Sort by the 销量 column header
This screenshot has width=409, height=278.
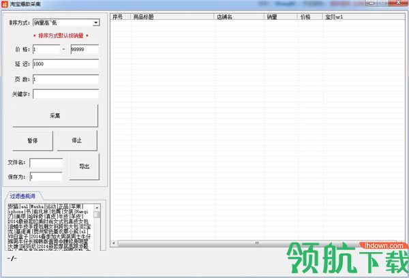[x=281, y=17]
